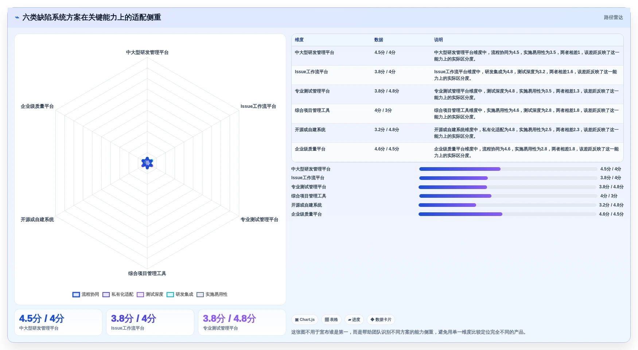Open the 4.5分 / 4分 中大型研发管理平台 card
The image size is (638, 350).
(58, 322)
